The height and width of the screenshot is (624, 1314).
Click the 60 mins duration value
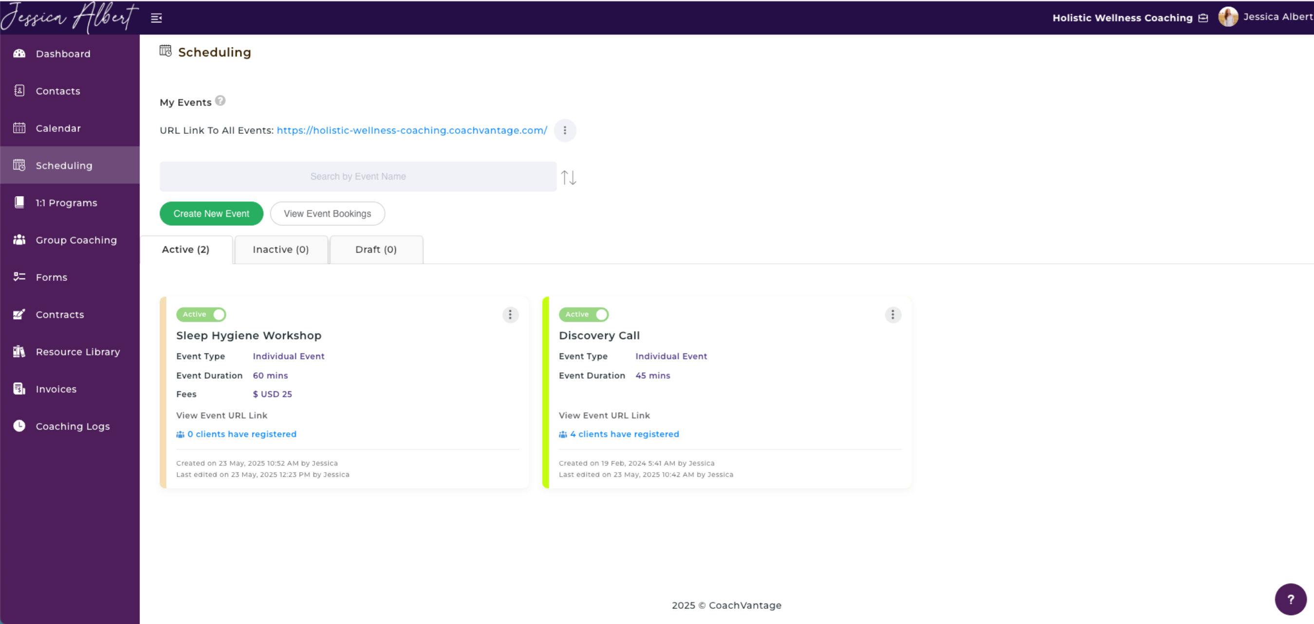point(270,375)
